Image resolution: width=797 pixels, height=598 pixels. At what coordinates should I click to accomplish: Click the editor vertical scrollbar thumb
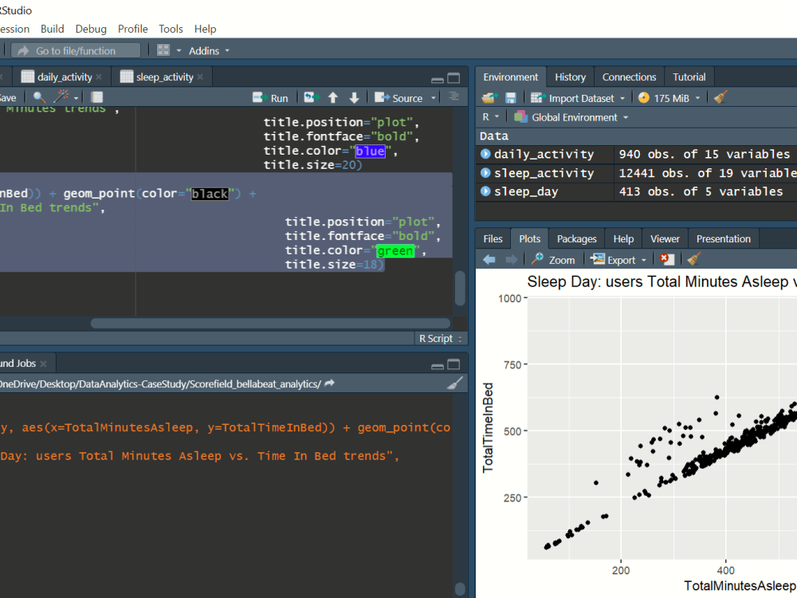[460, 288]
